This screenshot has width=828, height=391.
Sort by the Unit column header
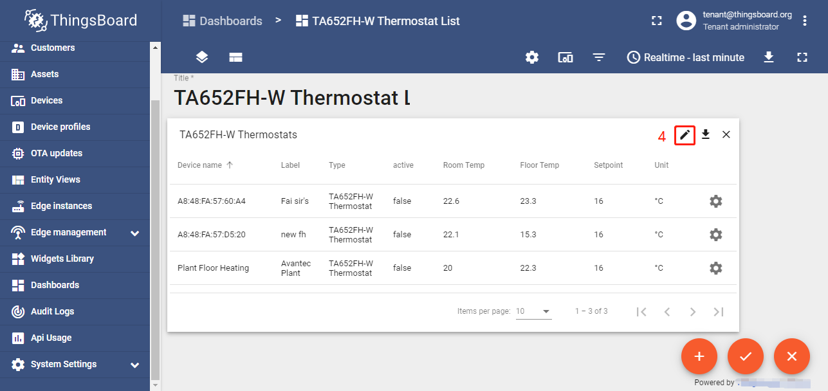tap(661, 165)
